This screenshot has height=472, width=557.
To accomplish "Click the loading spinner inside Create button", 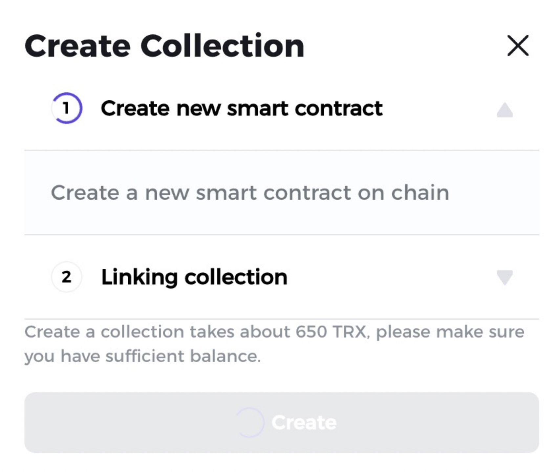I will [x=250, y=422].
